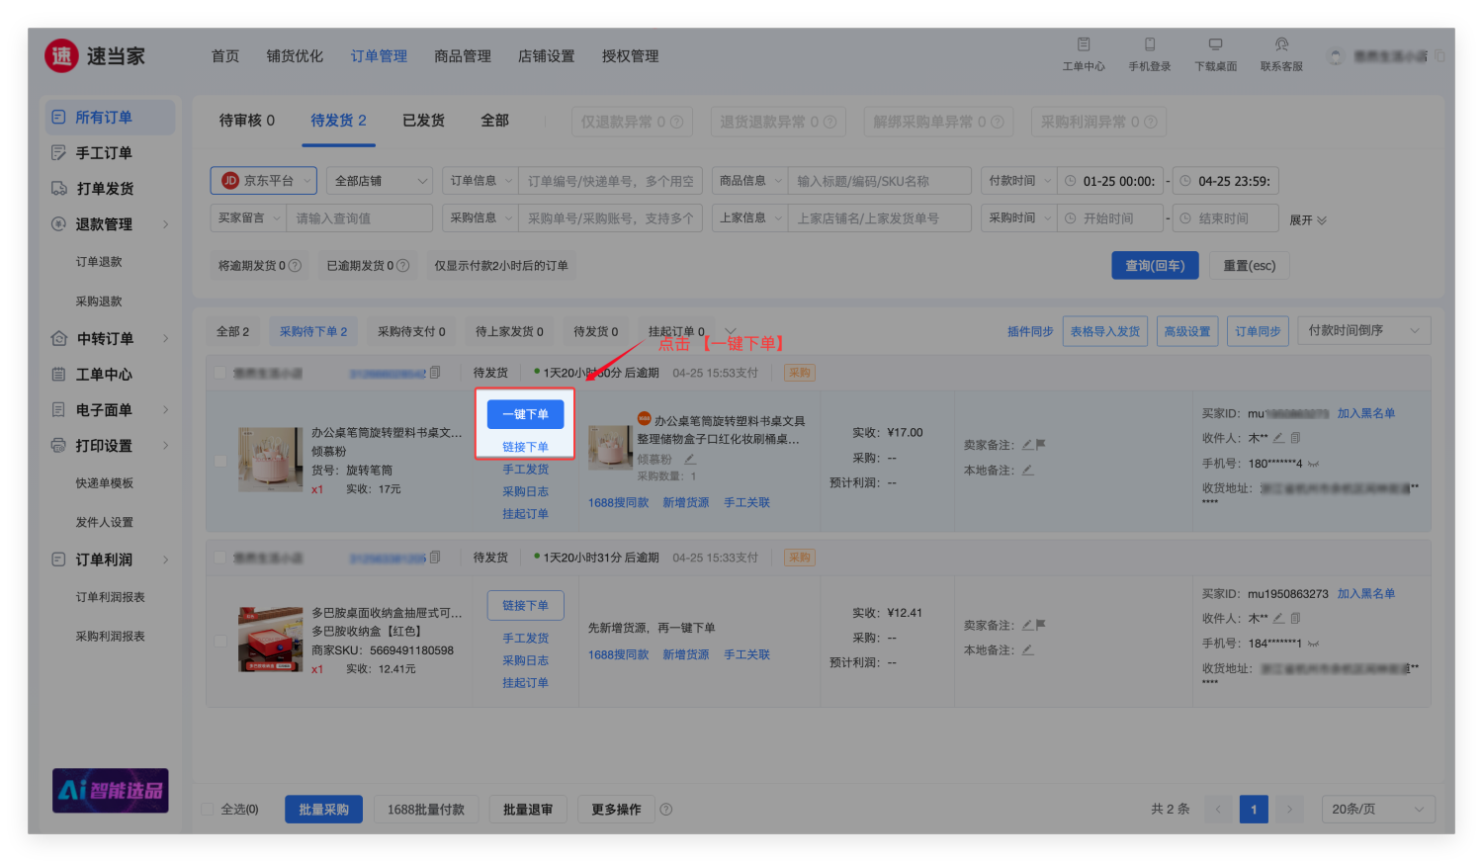
Task: Open 联系客服 headset icon
Action: 1281,44
